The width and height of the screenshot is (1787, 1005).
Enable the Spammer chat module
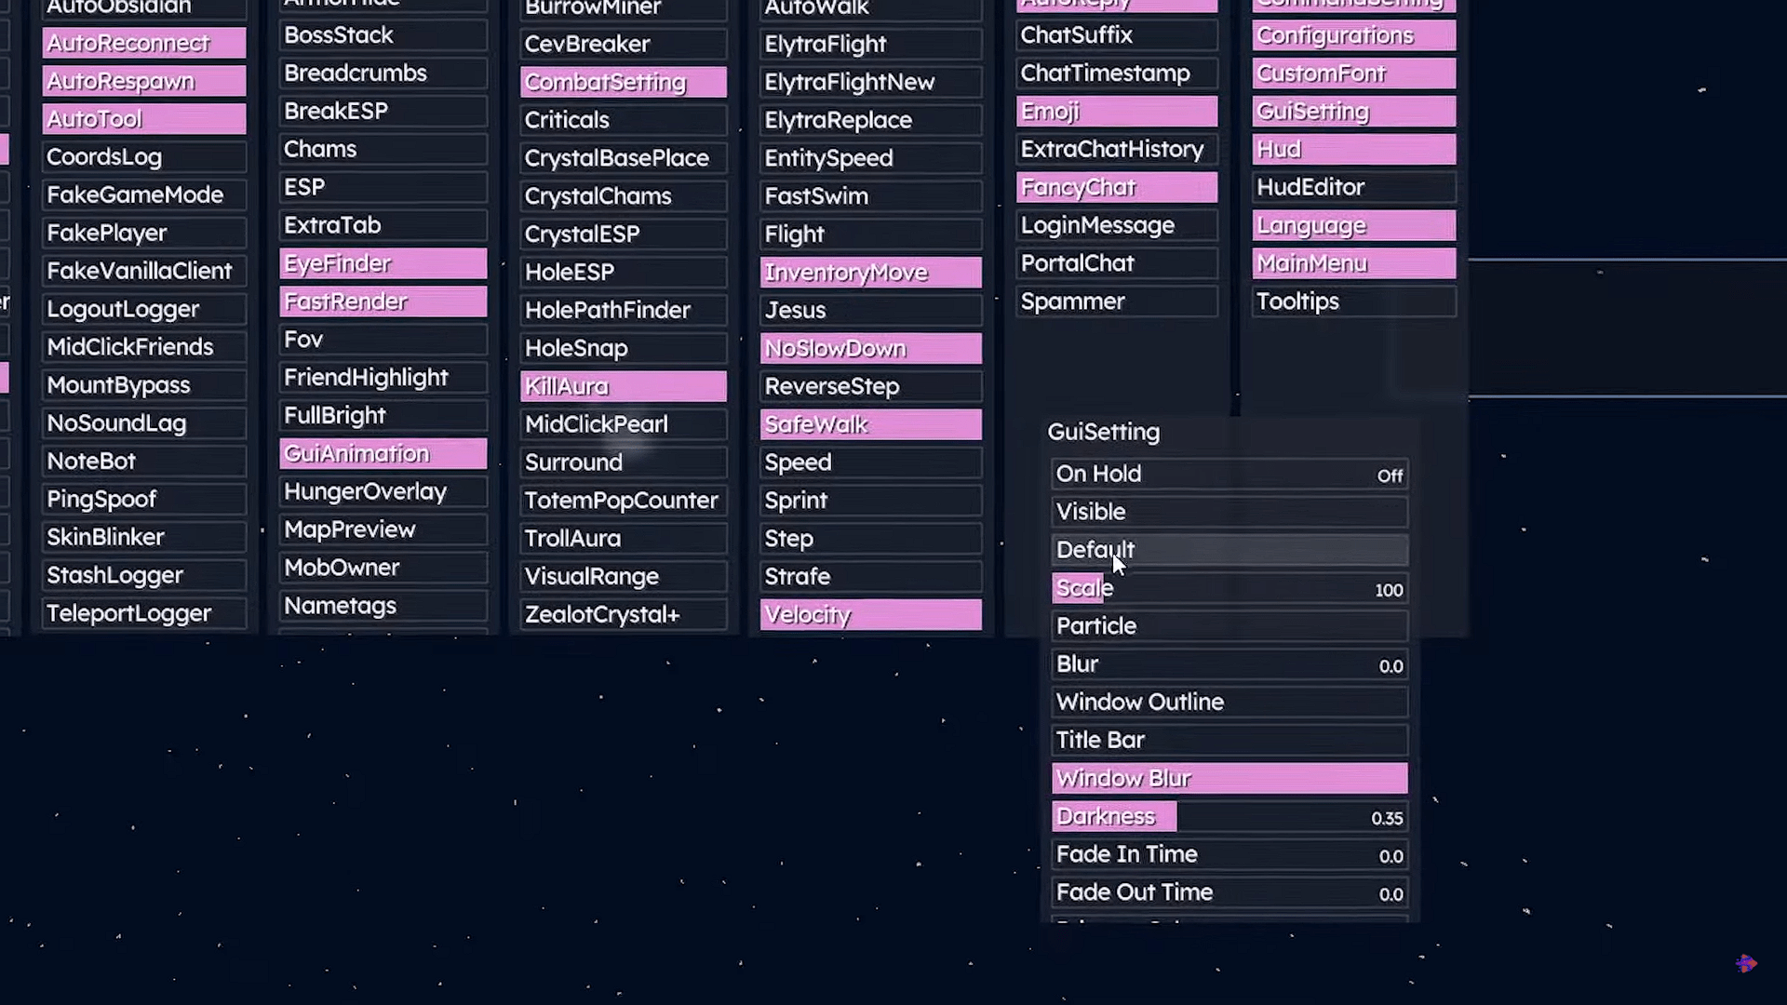pos(1116,301)
